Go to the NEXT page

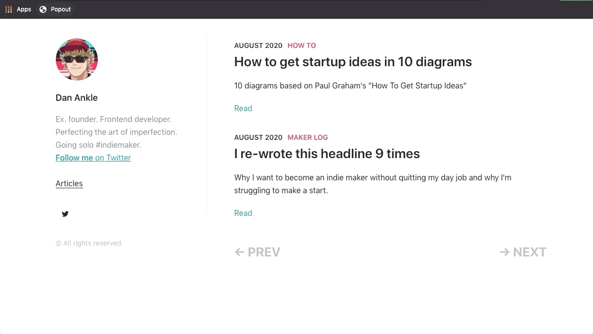(523, 252)
